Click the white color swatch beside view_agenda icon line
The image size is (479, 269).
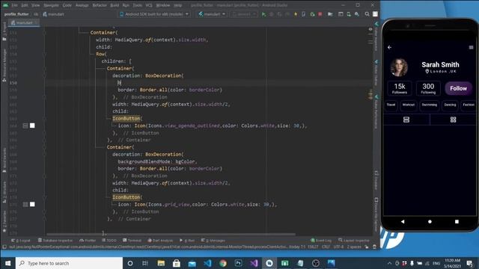point(32,126)
